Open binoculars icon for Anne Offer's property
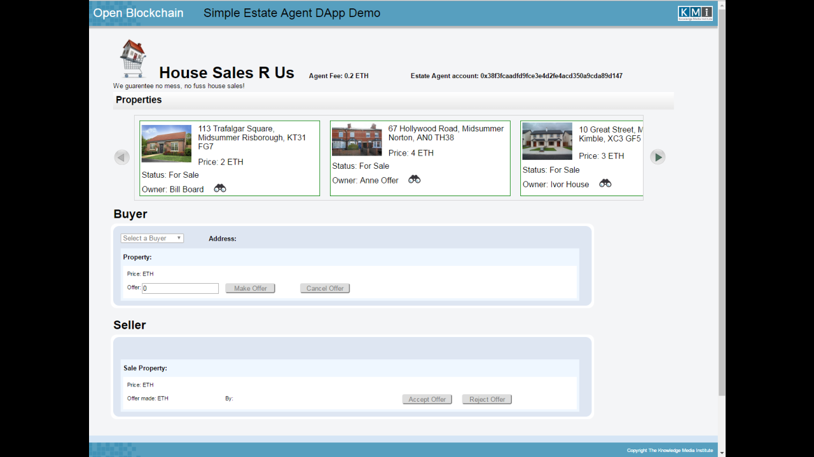 (414, 180)
